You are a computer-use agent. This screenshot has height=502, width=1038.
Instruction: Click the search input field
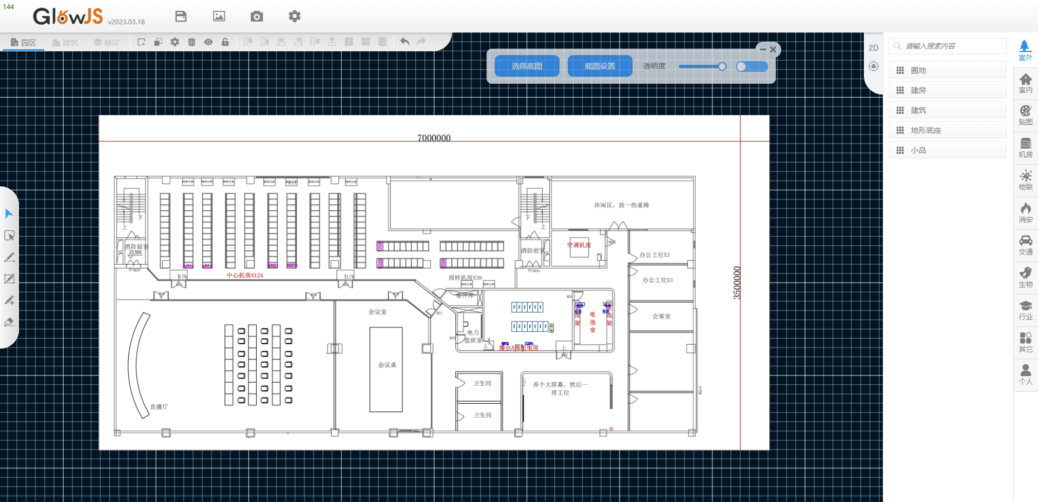point(948,46)
